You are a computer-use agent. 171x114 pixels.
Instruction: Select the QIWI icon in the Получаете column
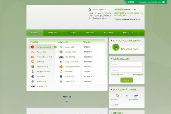coord(61,72)
